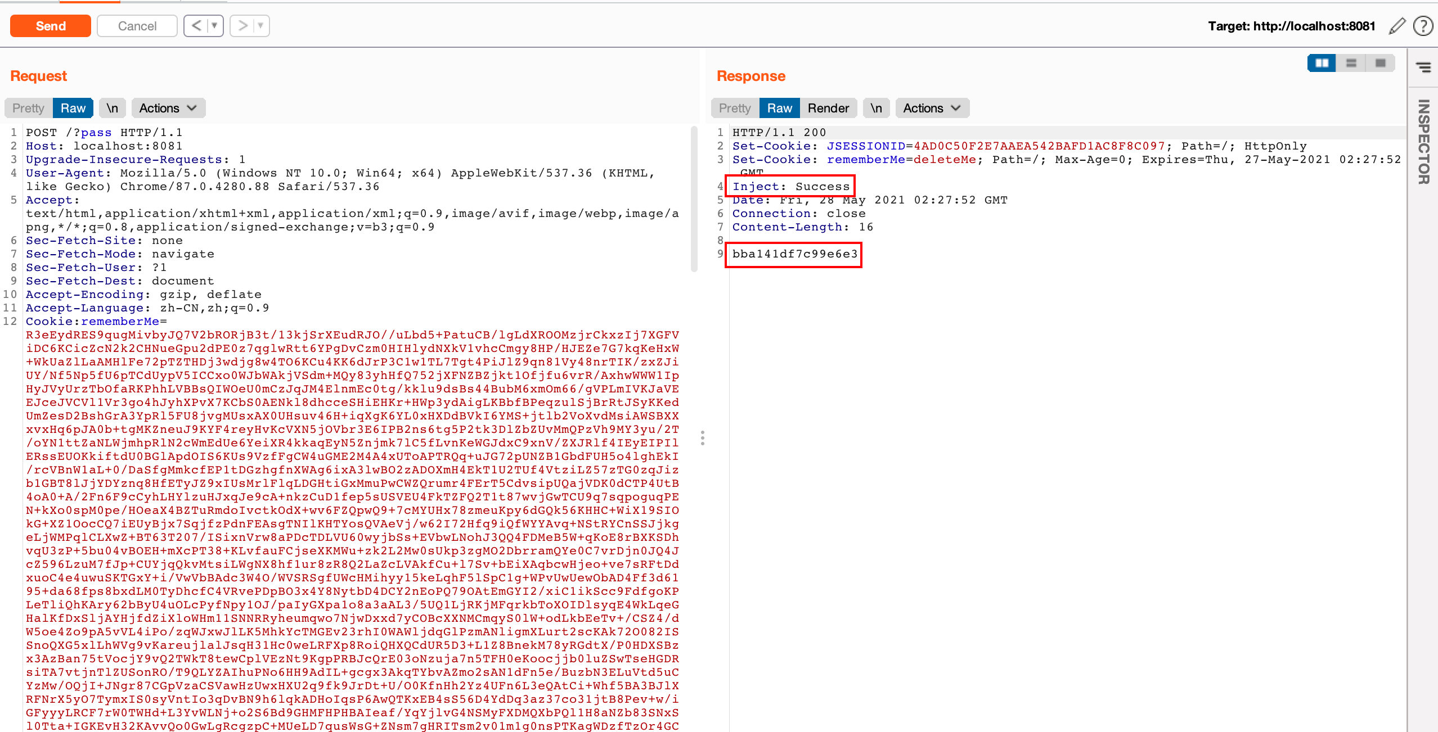The height and width of the screenshot is (732, 1438).
Task: Expand the Request Actions dropdown
Action: pos(168,108)
